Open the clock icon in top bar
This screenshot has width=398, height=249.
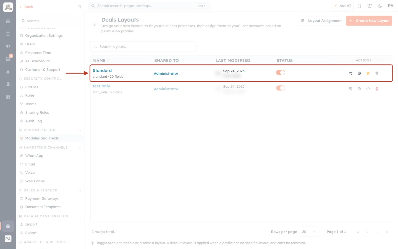tap(370, 6)
